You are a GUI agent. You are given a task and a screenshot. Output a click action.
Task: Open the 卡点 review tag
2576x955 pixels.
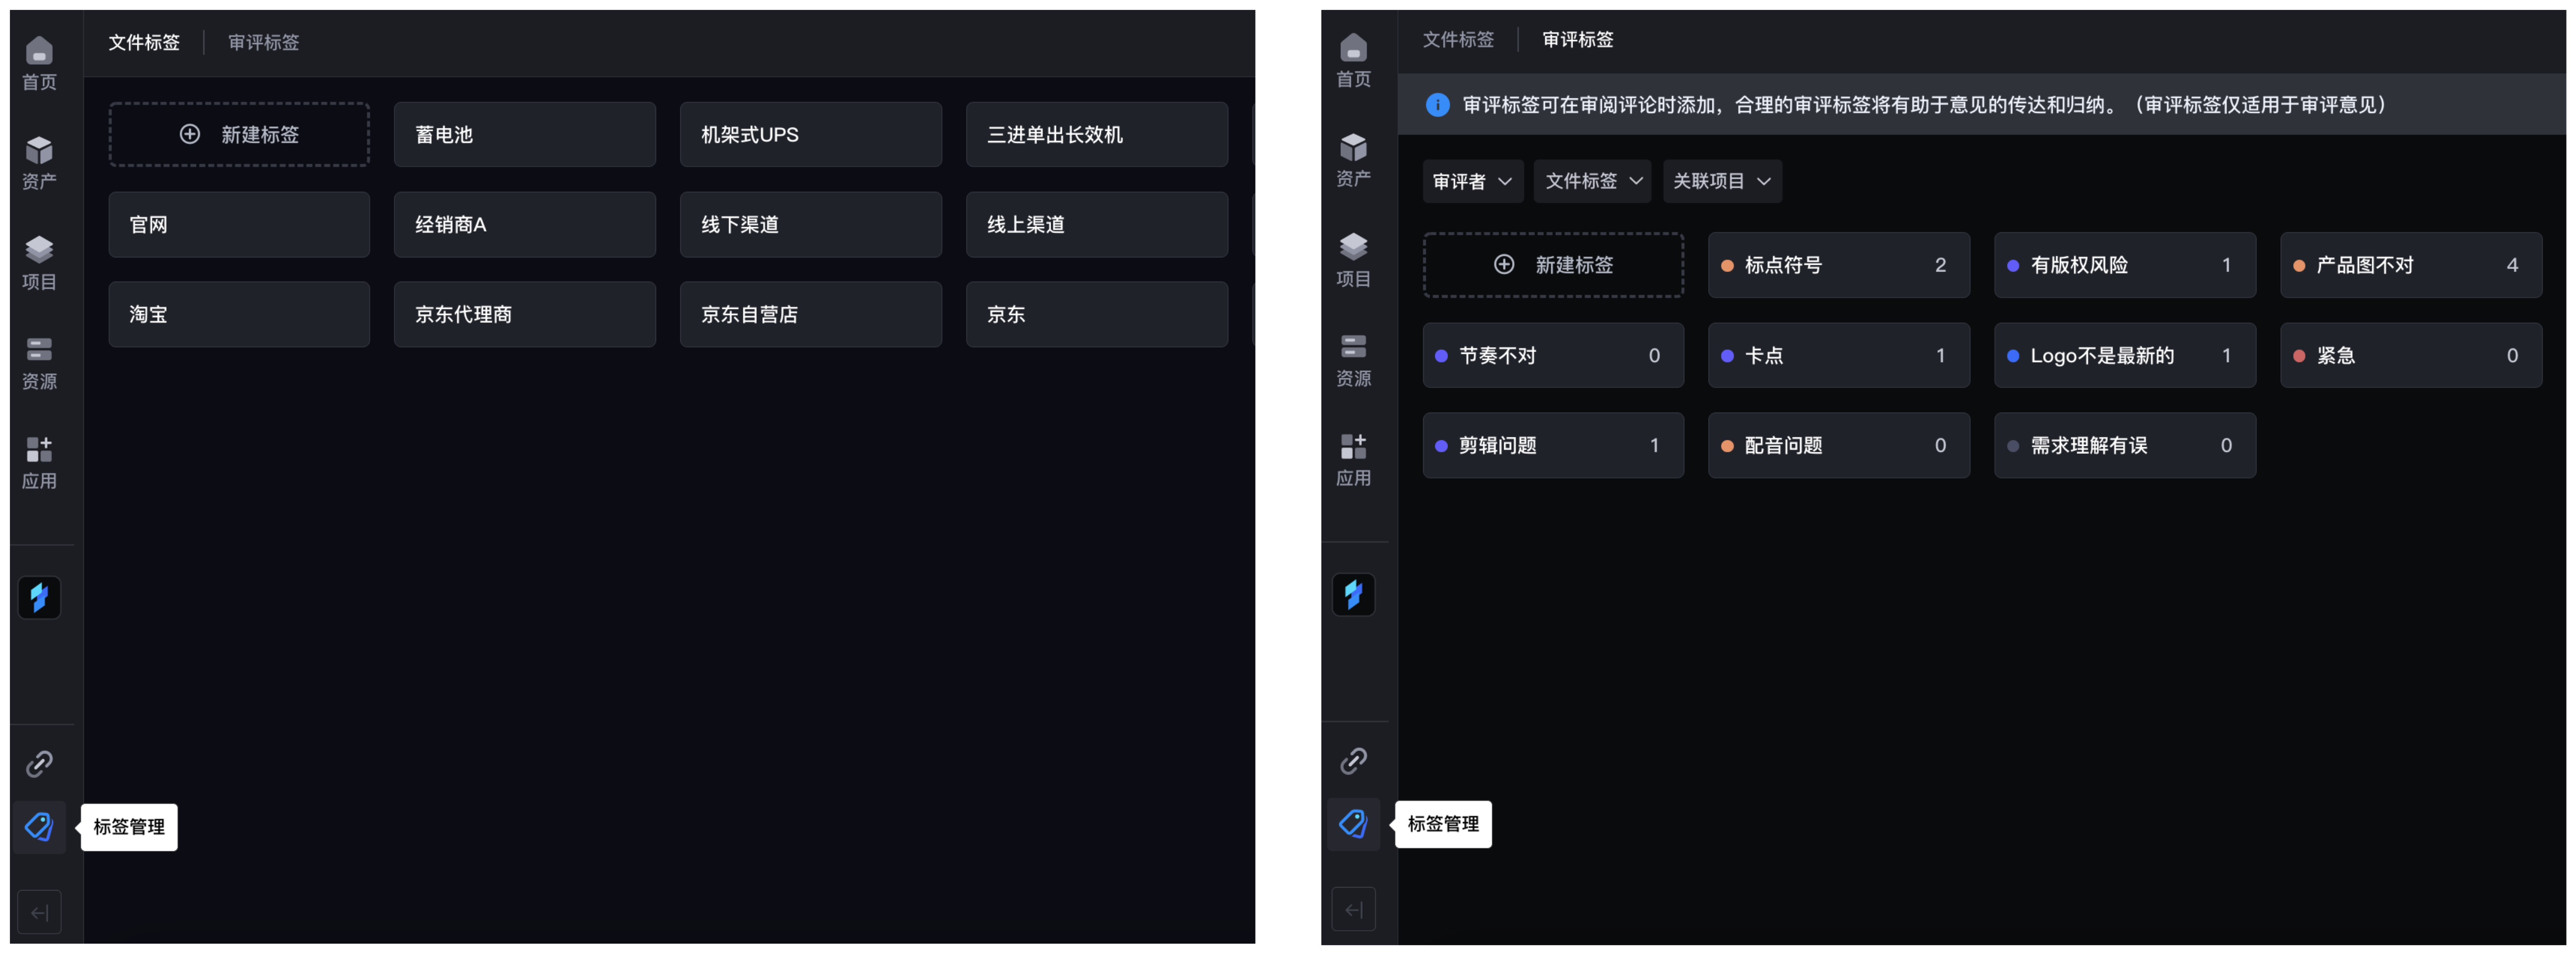tap(1839, 356)
